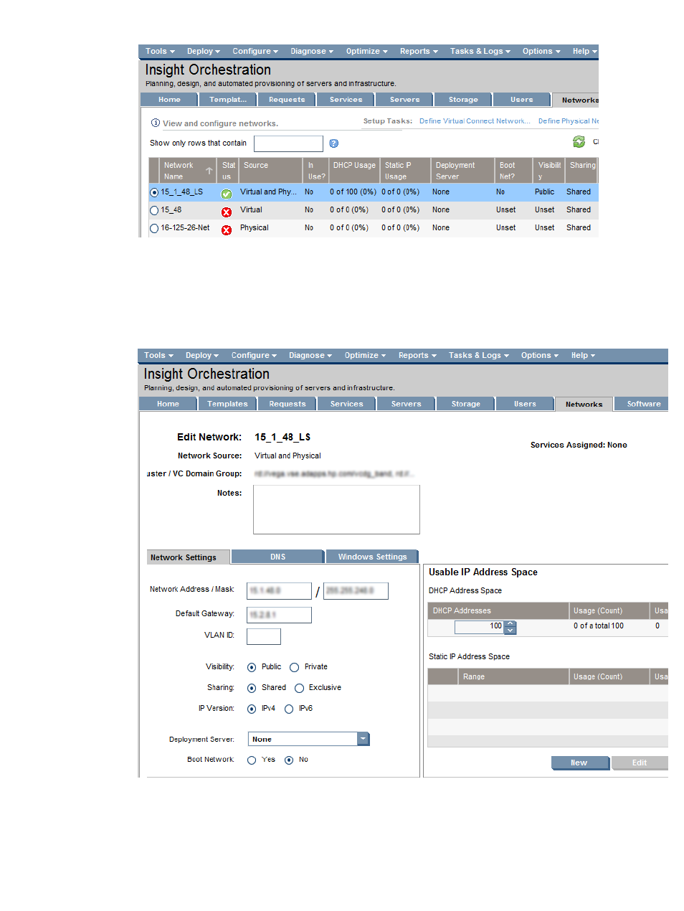
Task: Go to the Users tab in the upper window
Action: 522,100
